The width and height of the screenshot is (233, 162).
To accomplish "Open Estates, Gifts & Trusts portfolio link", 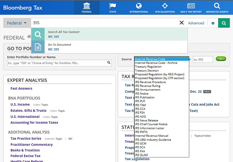I will tap(28, 111).
